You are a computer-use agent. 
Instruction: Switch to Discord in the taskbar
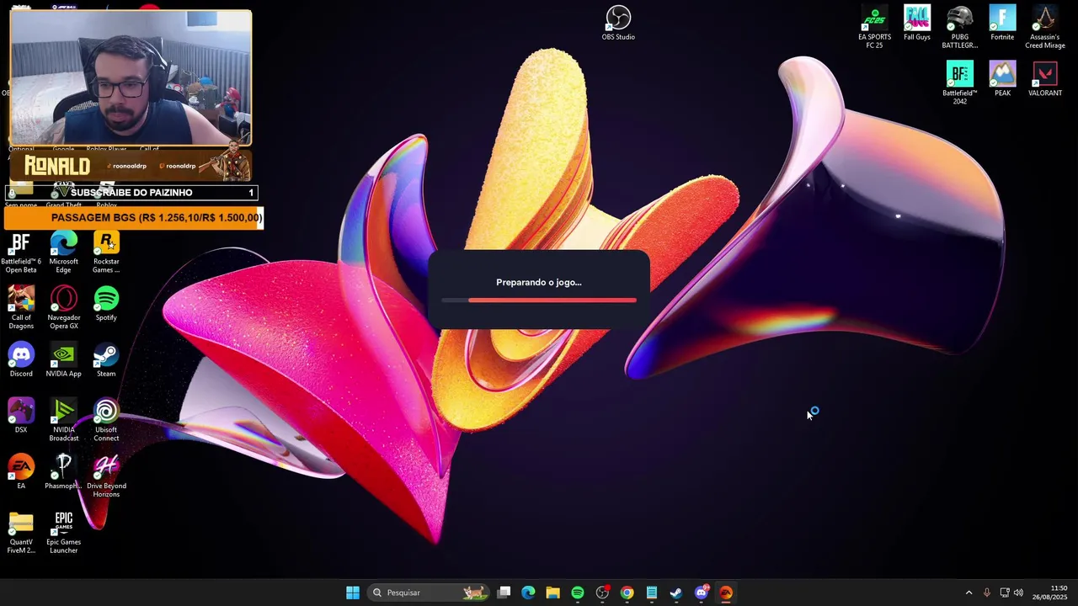point(701,593)
